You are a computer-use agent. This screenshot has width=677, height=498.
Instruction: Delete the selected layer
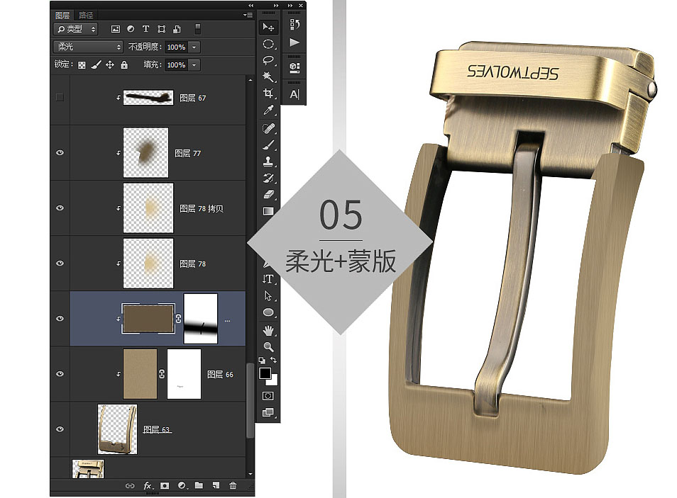233,485
